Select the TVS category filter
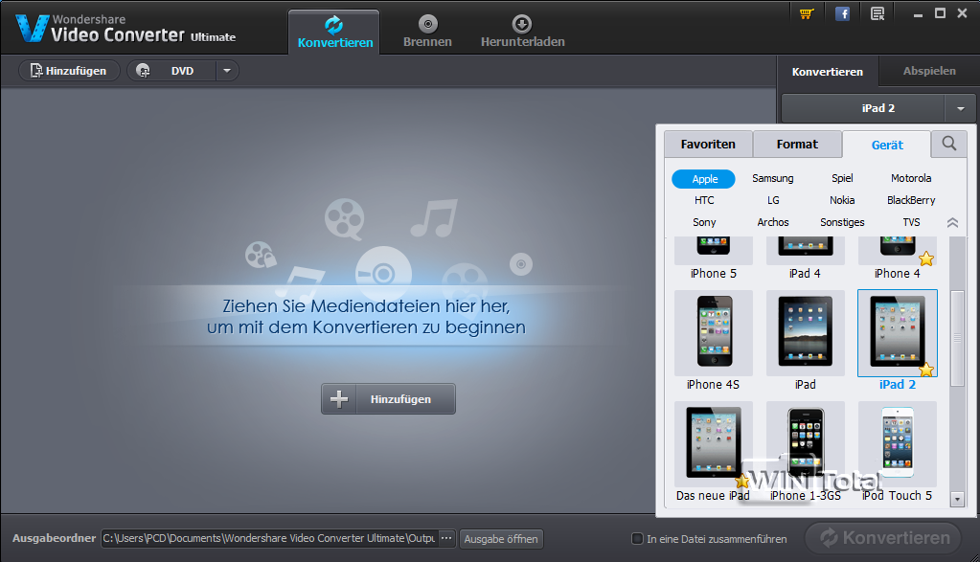Screen dimensions: 980x562 (x=911, y=222)
